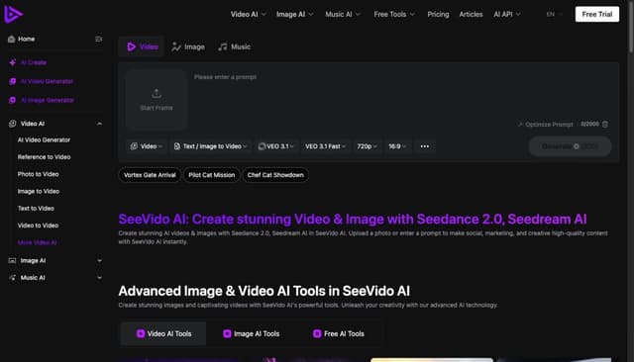
Task: Open Image to Video tool
Action: pos(39,191)
